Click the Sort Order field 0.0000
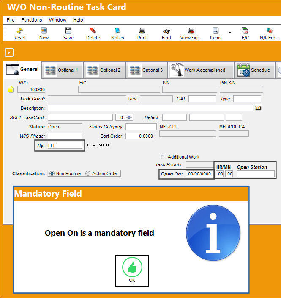The height and width of the screenshot is (298, 281). (x=139, y=136)
